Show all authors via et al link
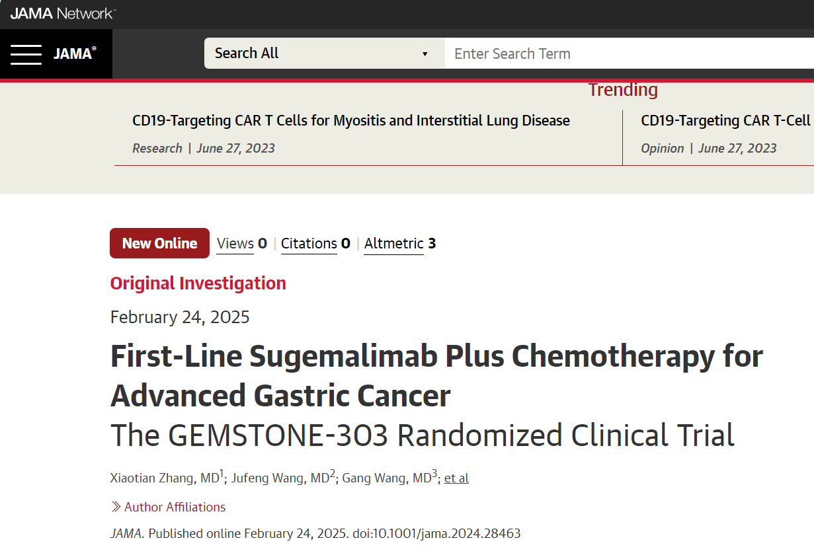This screenshot has height=559, width=814. click(456, 478)
